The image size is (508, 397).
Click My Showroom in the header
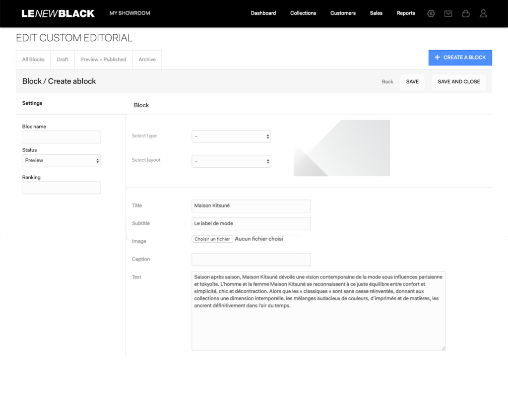129,13
